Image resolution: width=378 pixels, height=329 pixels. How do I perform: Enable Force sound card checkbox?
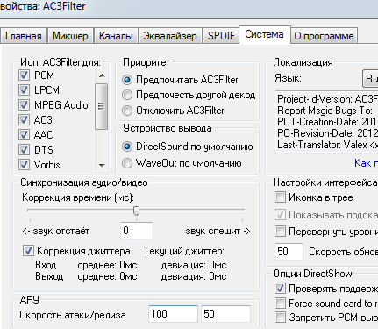tap(280, 304)
